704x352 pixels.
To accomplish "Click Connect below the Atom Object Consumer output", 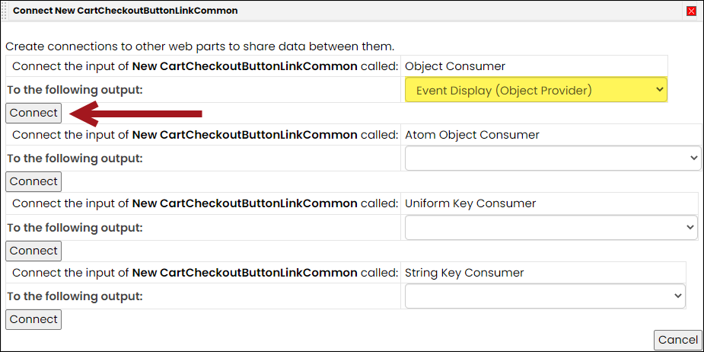I will pos(33,181).
